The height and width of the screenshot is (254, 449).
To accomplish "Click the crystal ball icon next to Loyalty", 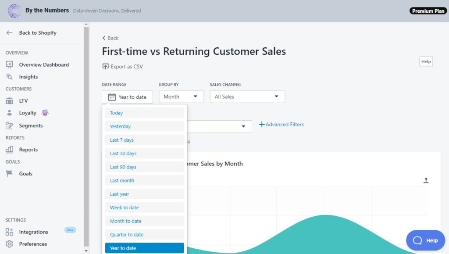I will pyautogui.click(x=45, y=113).
